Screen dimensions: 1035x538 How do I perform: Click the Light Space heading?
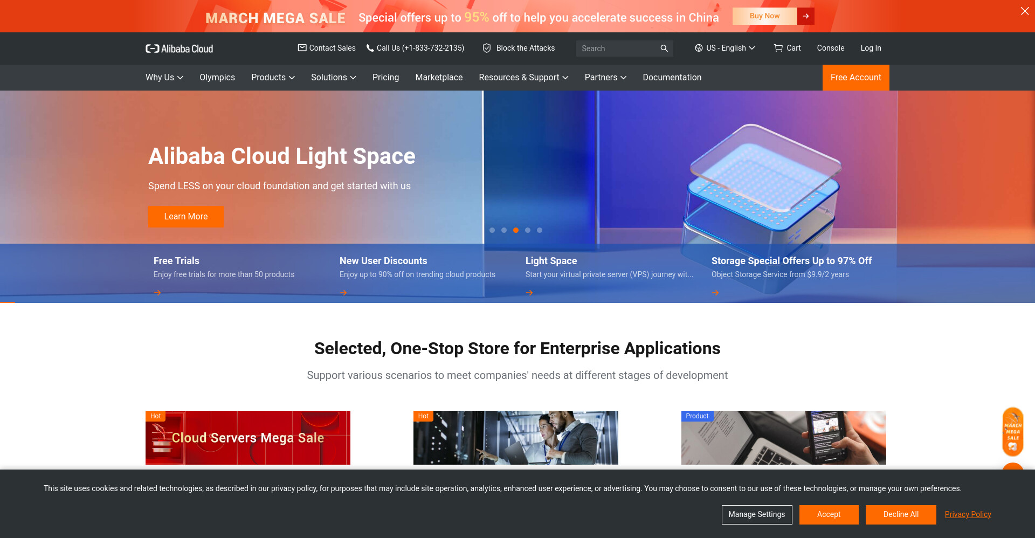551,261
